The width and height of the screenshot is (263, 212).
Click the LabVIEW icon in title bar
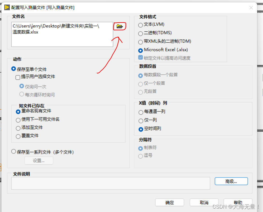click(x=7, y=7)
